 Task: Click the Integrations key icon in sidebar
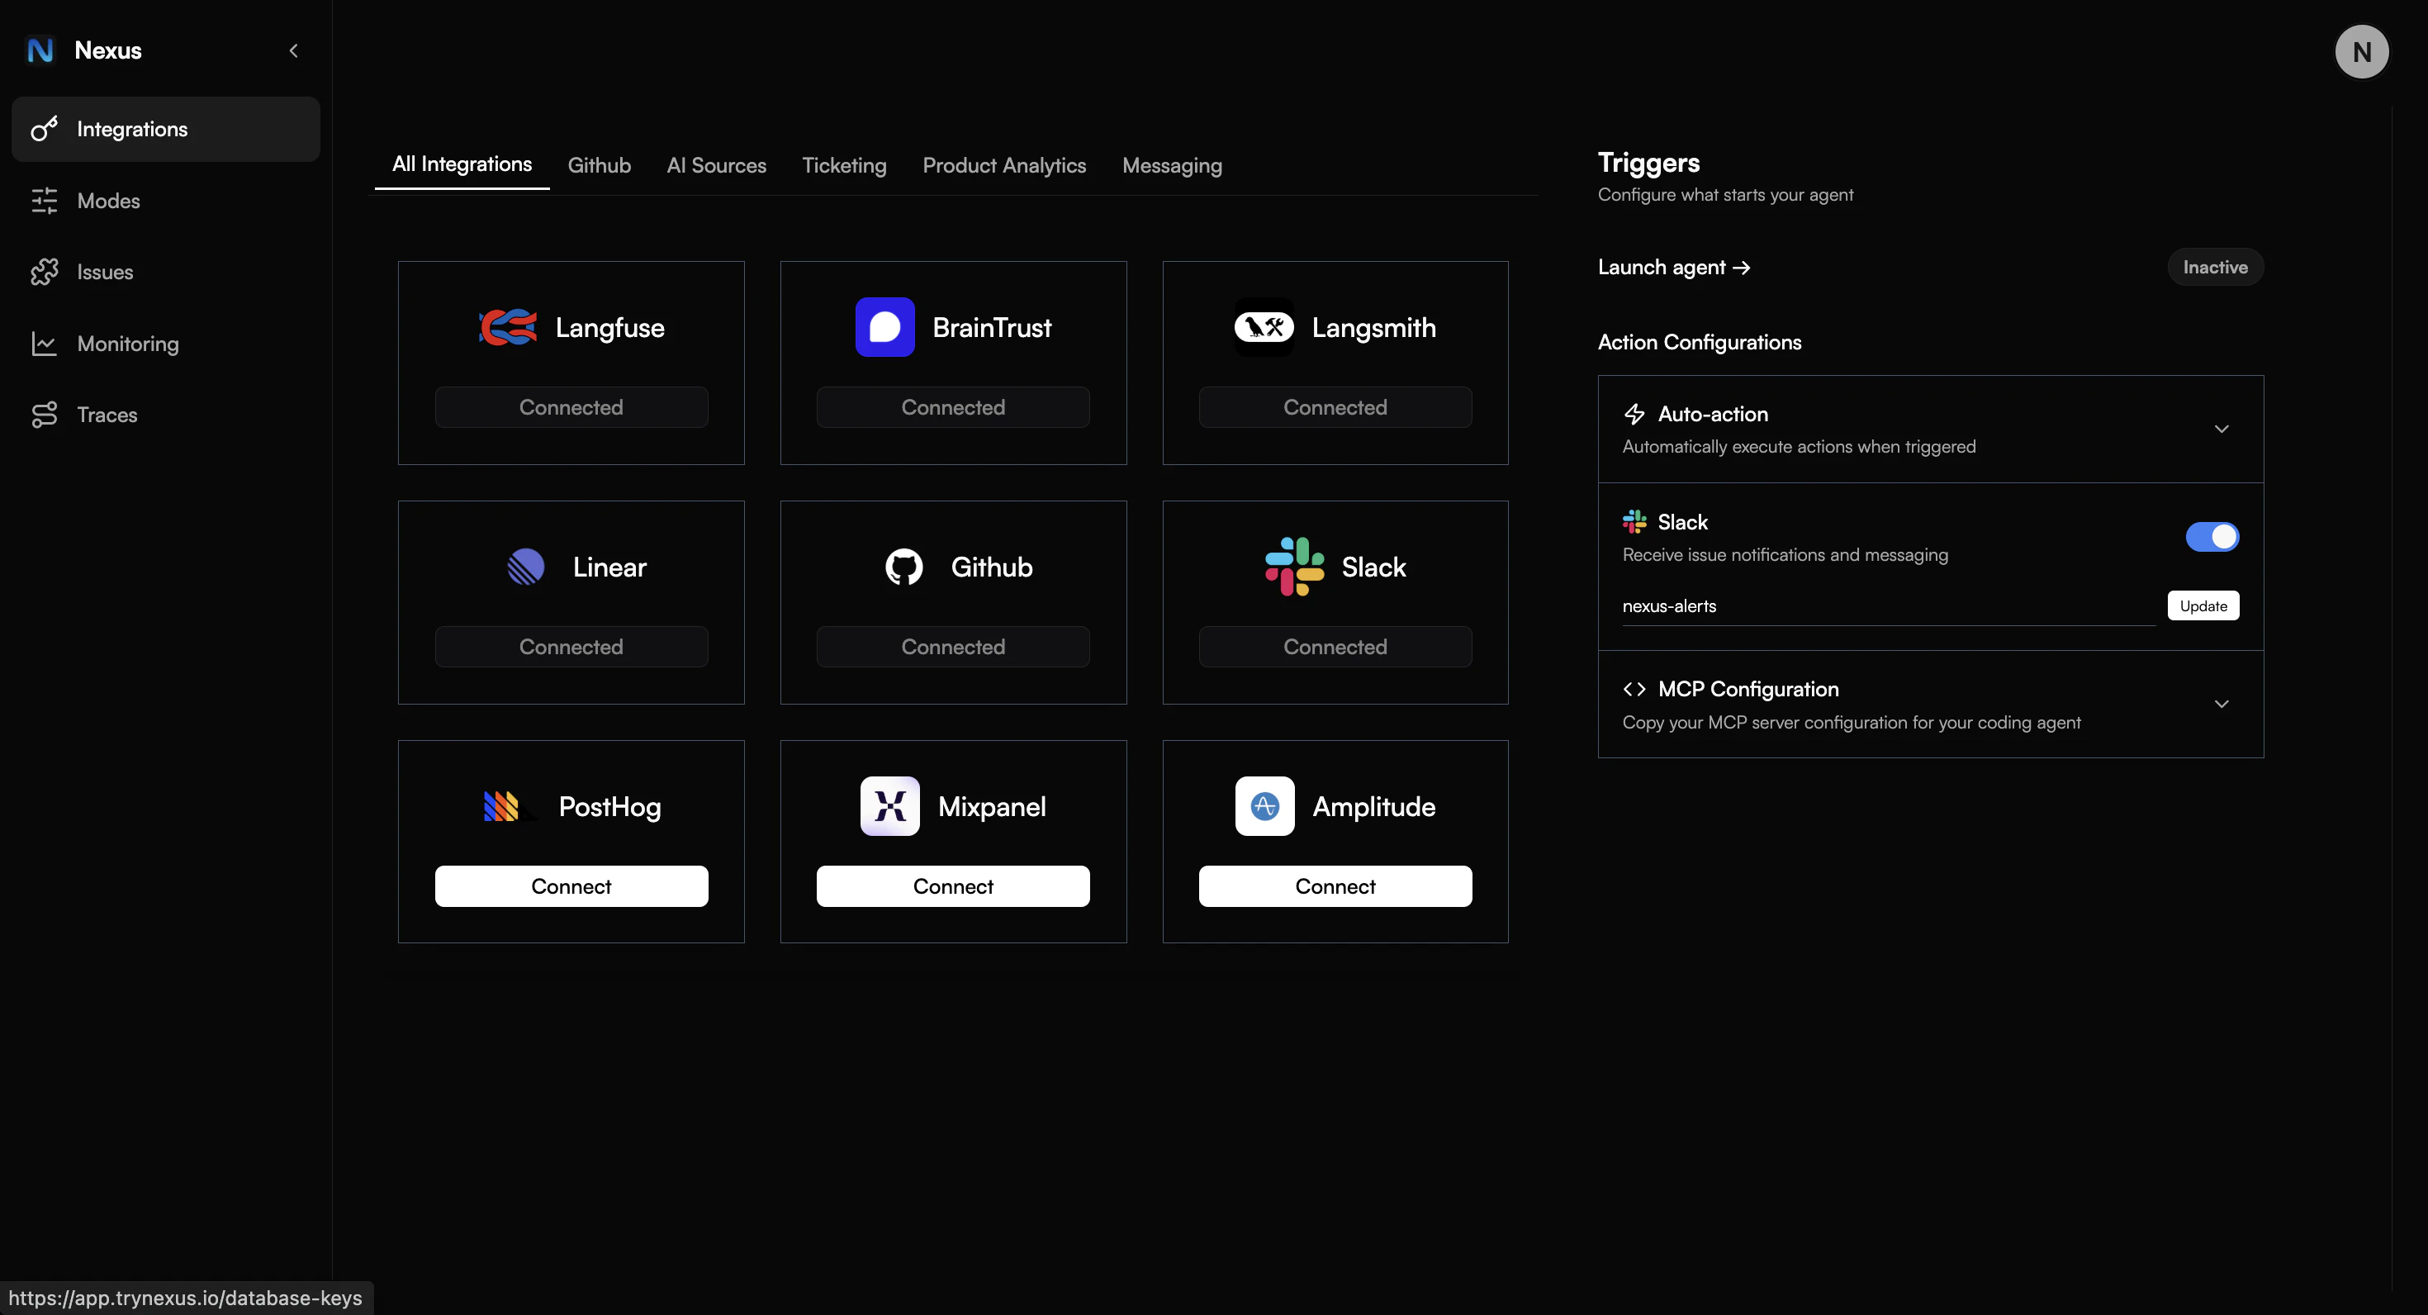pos(45,129)
